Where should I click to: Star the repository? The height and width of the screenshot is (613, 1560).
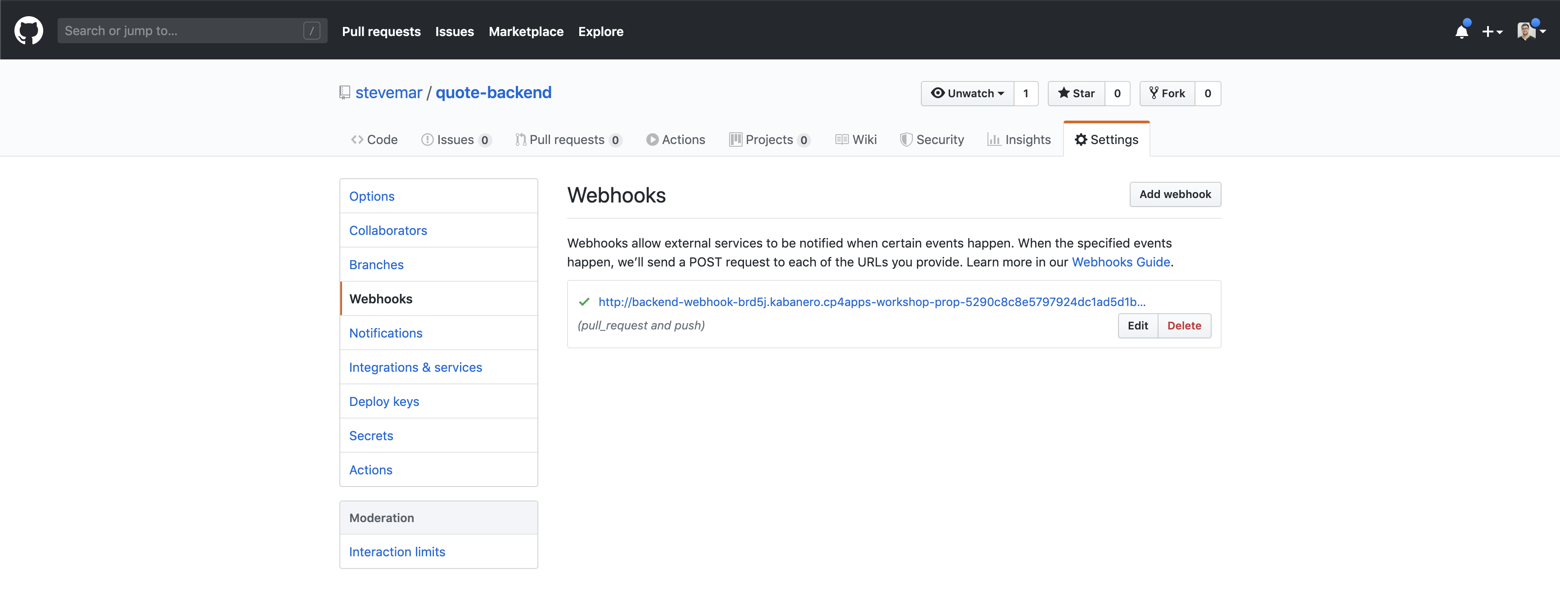point(1076,93)
